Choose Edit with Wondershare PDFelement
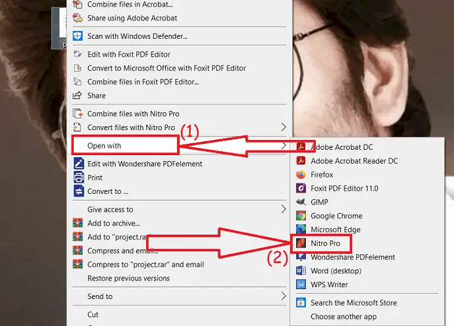 (x=144, y=164)
